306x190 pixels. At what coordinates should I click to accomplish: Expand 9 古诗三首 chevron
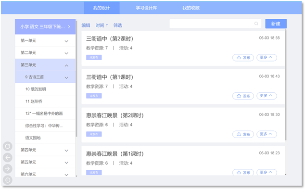coord(66,77)
